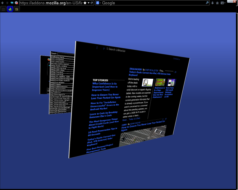Switch to the first dark pinned tab
The width and height of the screenshot is (238, 190).
3,9
